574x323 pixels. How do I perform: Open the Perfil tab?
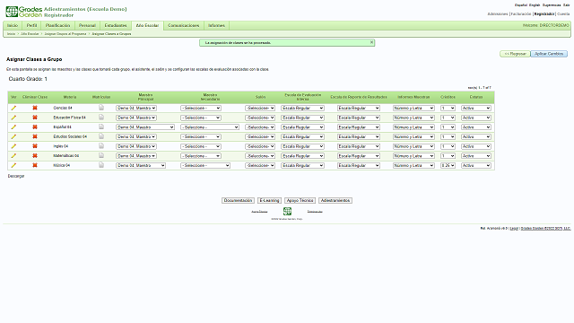(32, 26)
